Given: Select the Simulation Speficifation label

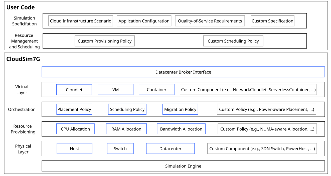Looking at the screenshot, I should [x=24, y=21].
